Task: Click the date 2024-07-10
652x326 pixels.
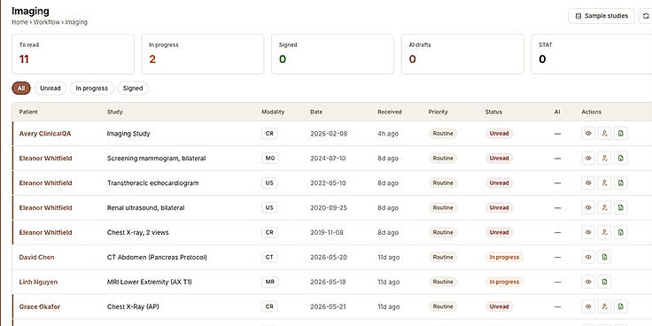Action: 328,158
